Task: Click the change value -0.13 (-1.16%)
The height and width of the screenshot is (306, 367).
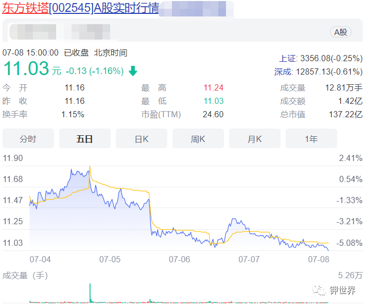Action: (x=95, y=71)
